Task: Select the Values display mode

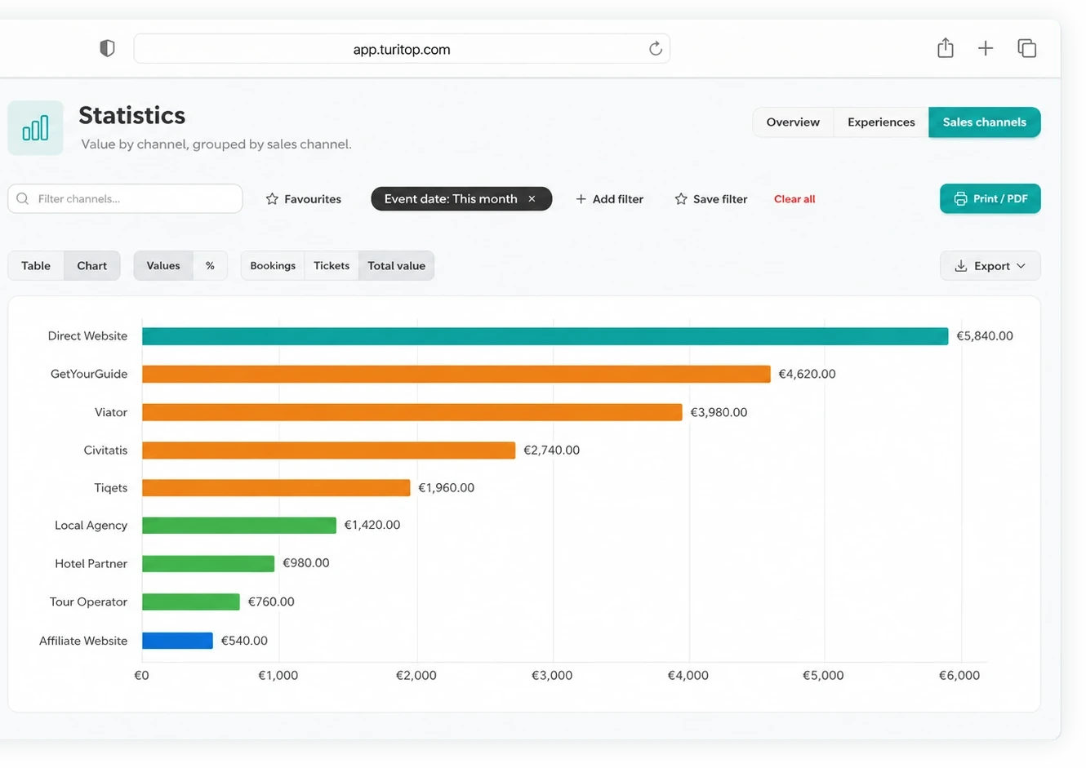Action: pyautogui.click(x=163, y=266)
